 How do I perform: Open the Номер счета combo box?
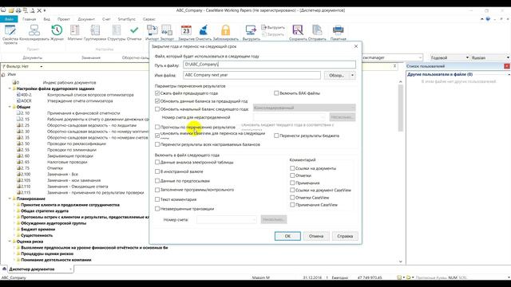[x=227, y=220]
